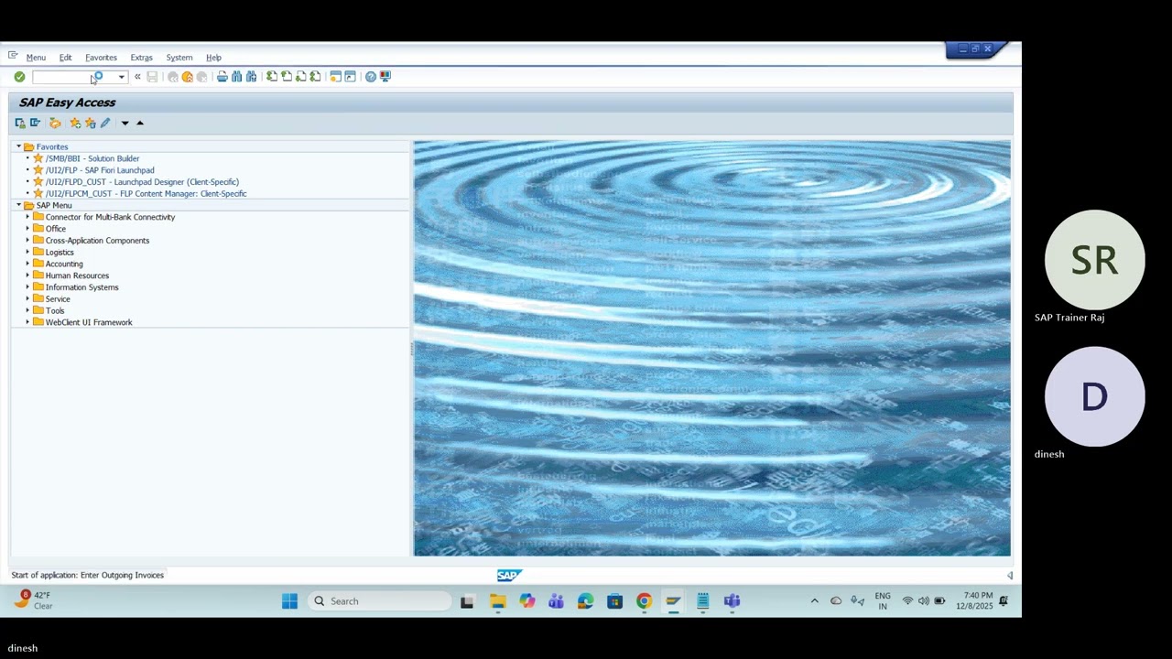Click Add to Favorites star icon

(75, 123)
